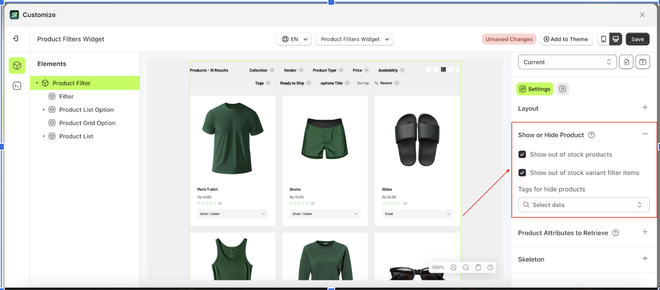
Task: Open the translation icon tab beside Settings
Action: point(563,89)
